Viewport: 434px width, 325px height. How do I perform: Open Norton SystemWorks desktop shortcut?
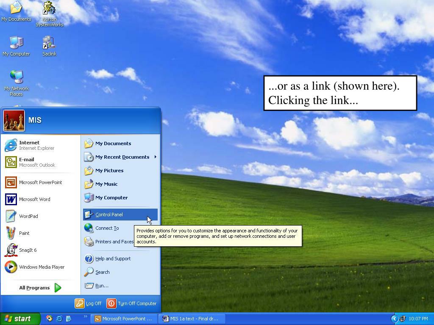coord(49,14)
